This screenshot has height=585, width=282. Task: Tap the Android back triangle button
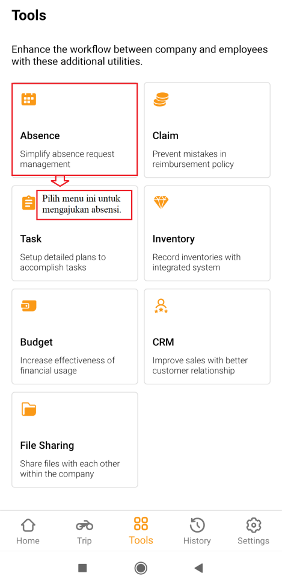coord(198,568)
